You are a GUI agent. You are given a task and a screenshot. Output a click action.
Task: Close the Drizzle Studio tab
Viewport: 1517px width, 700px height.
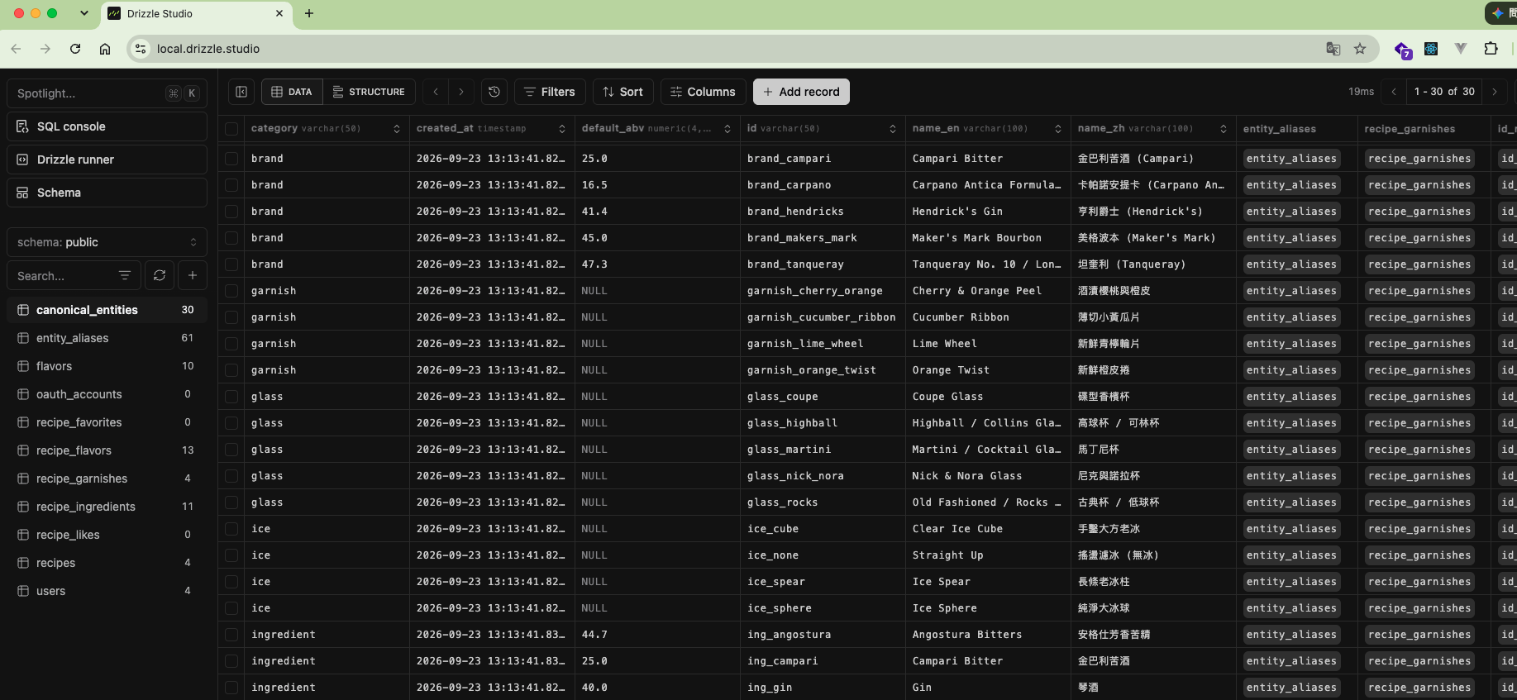pos(279,13)
